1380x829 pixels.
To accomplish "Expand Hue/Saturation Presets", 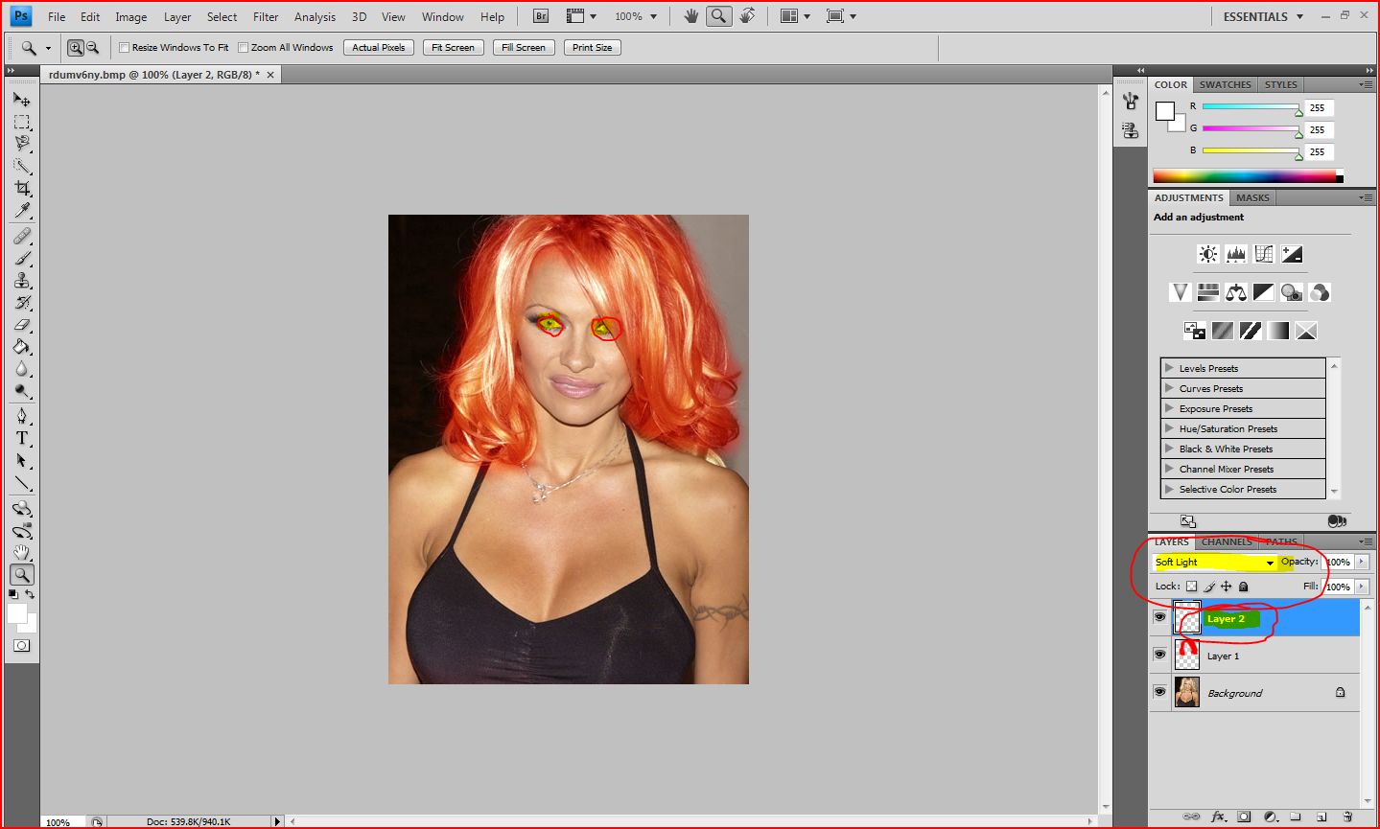I will pyautogui.click(x=1169, y=428).
